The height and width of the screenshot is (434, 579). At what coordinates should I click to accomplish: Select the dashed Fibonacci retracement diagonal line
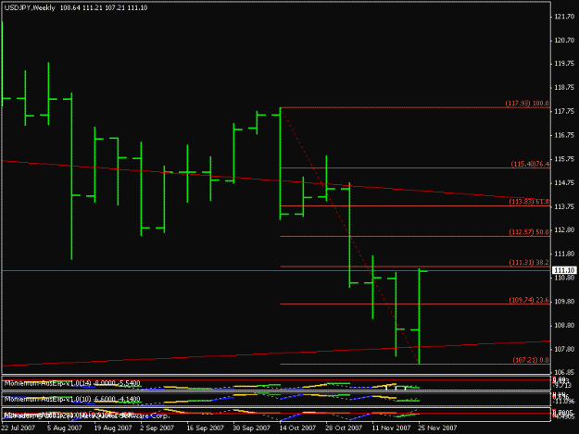pyautogui.click(x=350, y=236)
